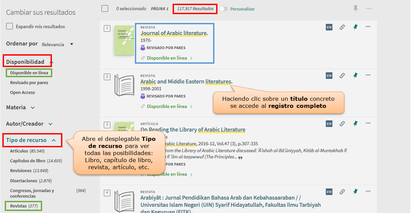Pin the Arabiyât journal record
The width and height of the screenshot is (411, 213).
point(355,192)
